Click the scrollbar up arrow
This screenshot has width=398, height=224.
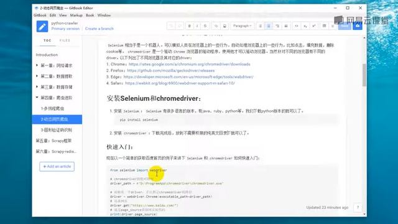pos(364,38)
